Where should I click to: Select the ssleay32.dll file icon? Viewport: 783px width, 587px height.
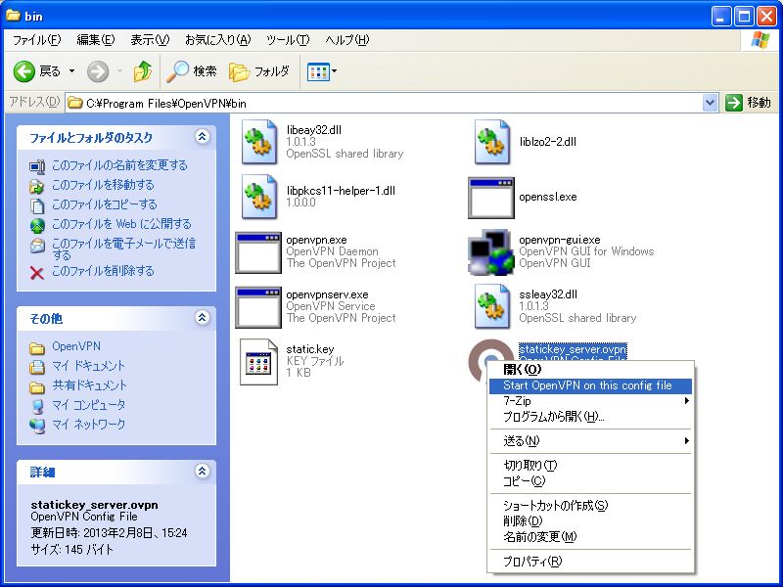pos(492,306)
